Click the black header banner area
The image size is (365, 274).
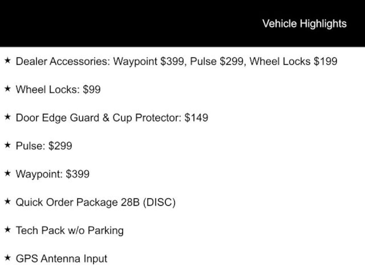coord(182,23)
